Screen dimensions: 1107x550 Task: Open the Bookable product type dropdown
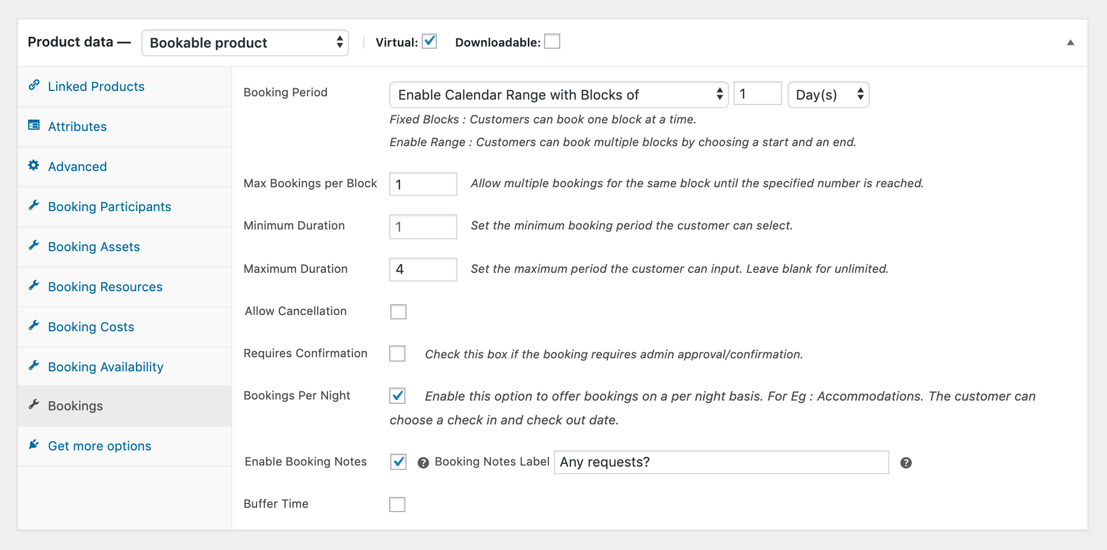pos(245,43)
